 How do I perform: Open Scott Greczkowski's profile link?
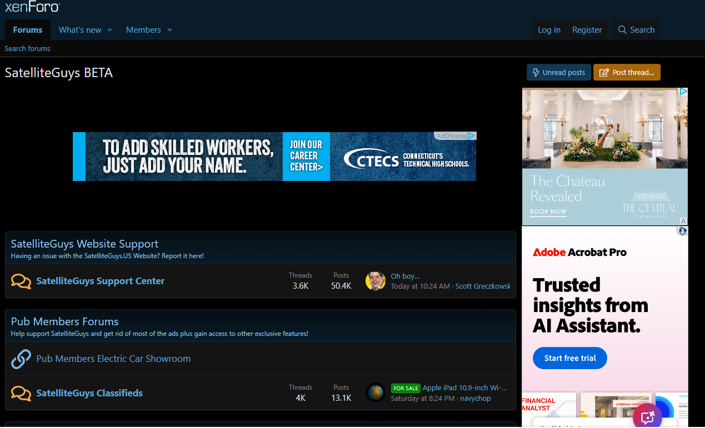pyautogui.click(x=483, y=286)
